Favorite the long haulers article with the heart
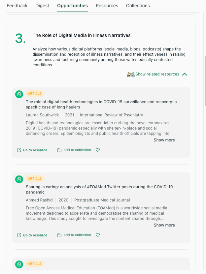206x274 pixels. coord(98,150)
